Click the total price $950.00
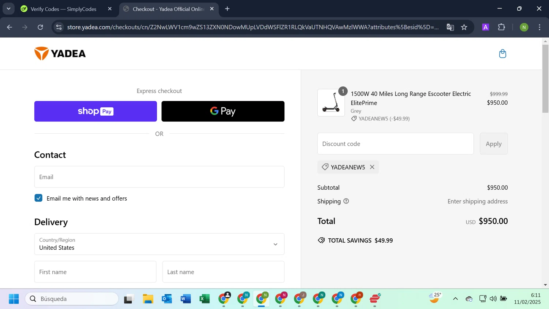The image size is (549, 309). (493, 221)
